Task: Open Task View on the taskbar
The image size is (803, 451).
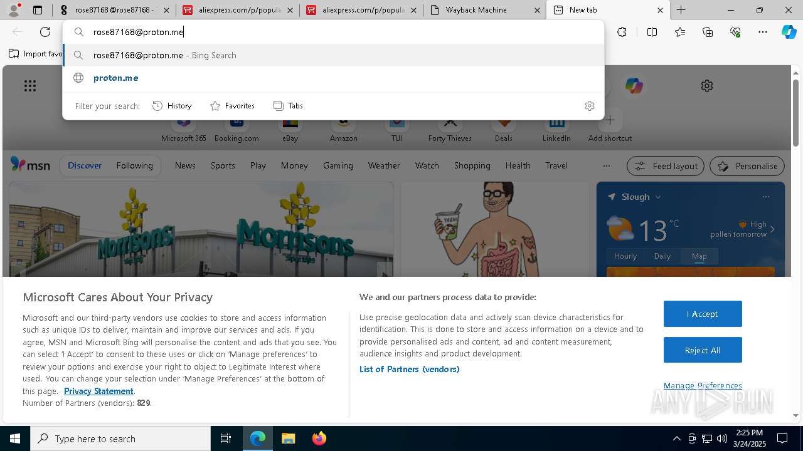Action: click(226, 438)
